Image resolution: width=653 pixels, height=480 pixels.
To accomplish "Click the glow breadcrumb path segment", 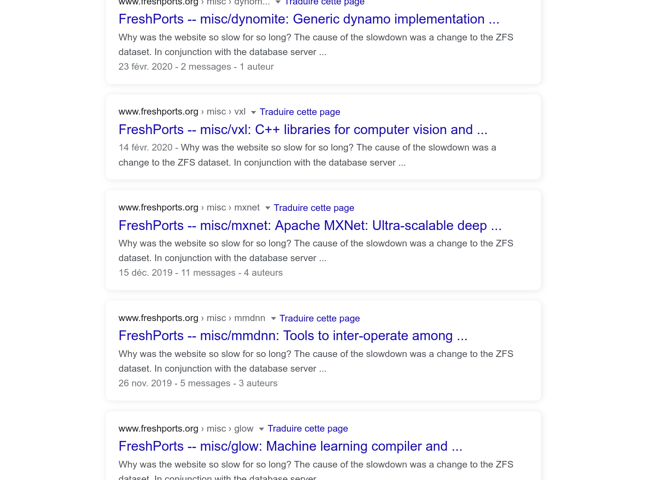I will pyautogui.click(x=244, y=428).
